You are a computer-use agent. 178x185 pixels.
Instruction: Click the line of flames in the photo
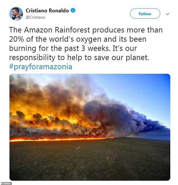[61, 140]
